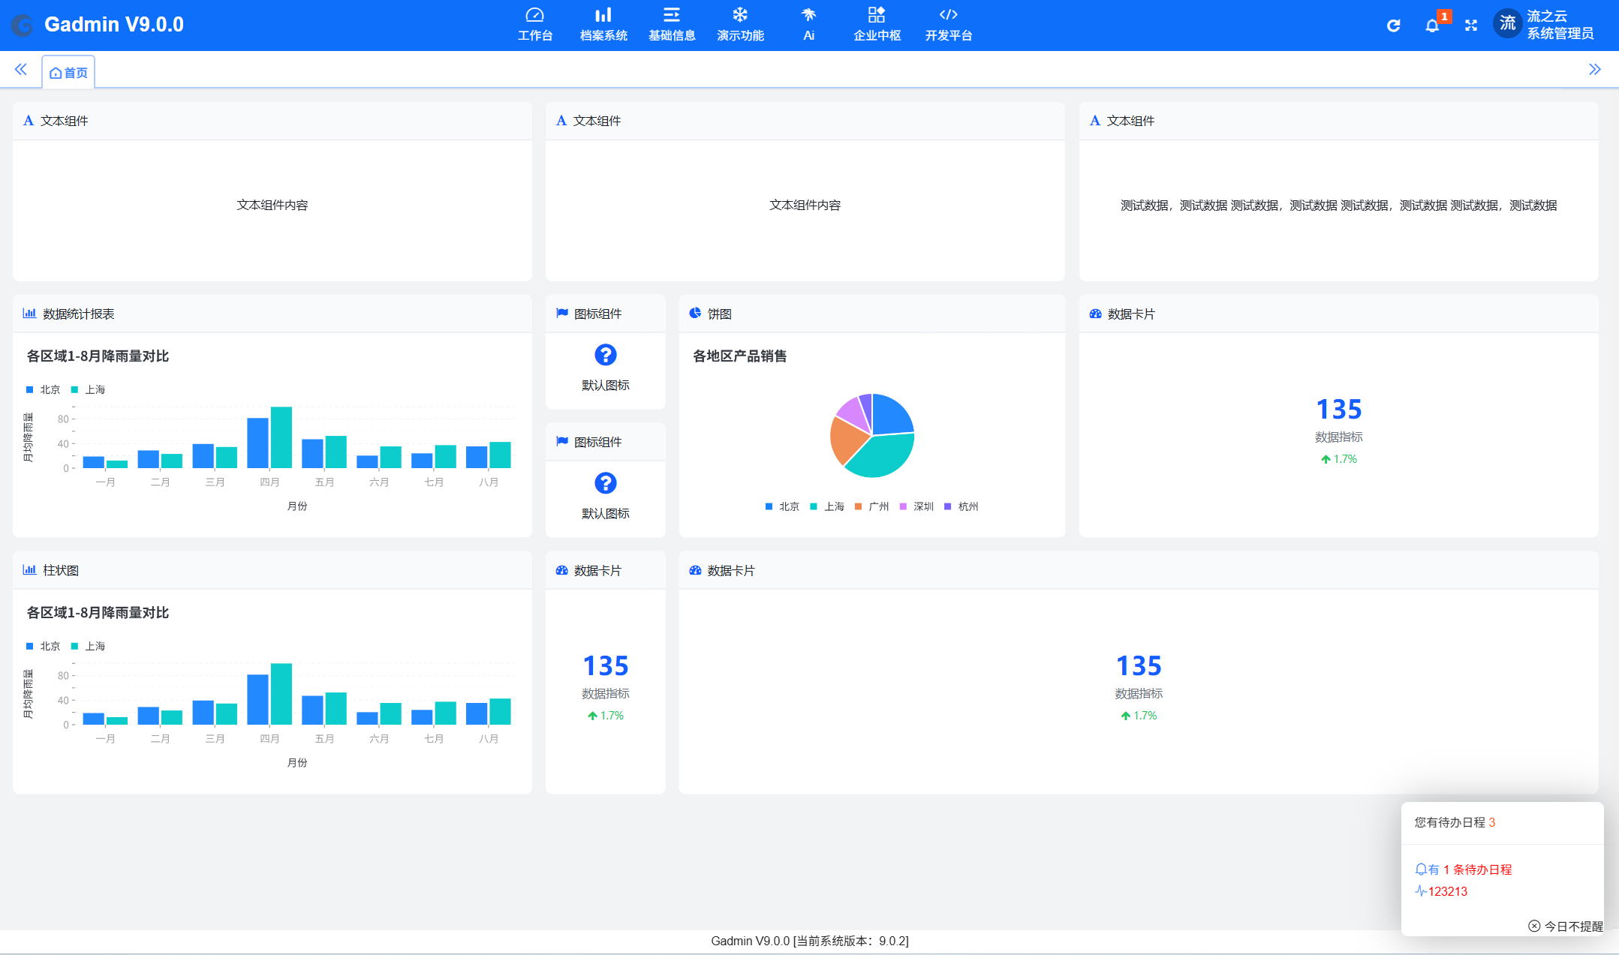This screenshot has height=955, width=1619.
Task: Click upper 默认图标 question mark icon
Action: point(606,355)
